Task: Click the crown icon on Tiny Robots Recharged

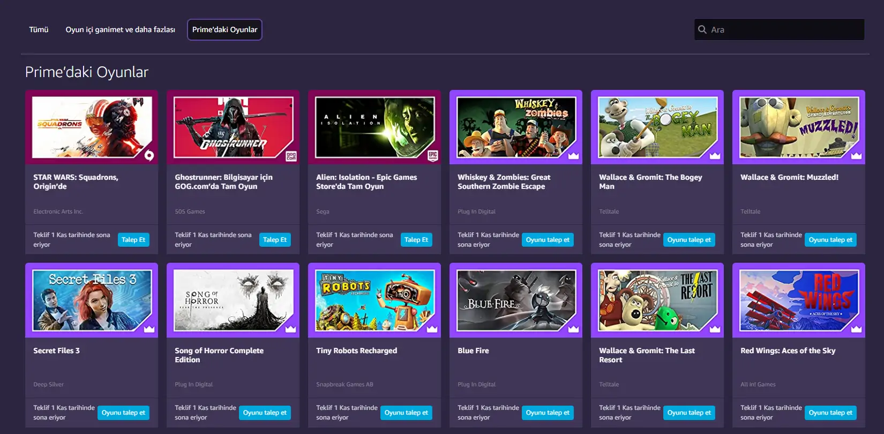Action: (x=432, y=329)
